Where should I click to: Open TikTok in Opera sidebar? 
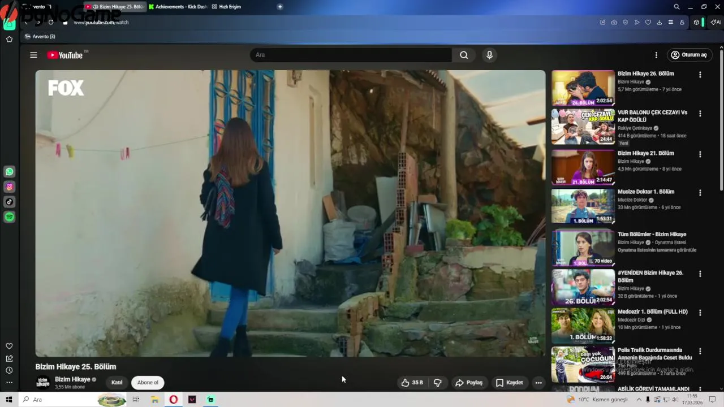pyautogui.click(x=10, y=202)
